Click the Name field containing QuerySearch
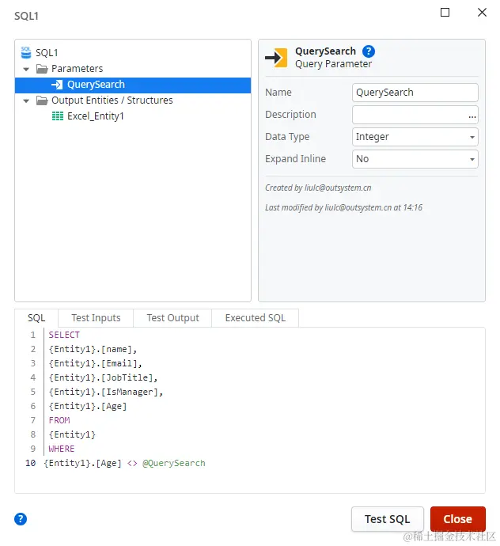Image resolution: width=500 pixels, height=546 pixels. click(415, 93)
